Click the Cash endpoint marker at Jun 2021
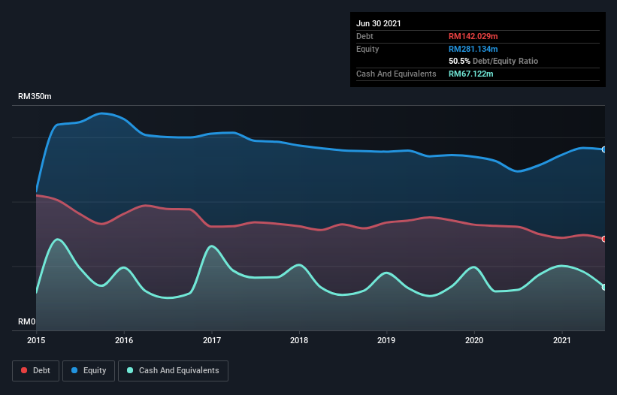The image size is (617, 395). (x=604, y=288)
